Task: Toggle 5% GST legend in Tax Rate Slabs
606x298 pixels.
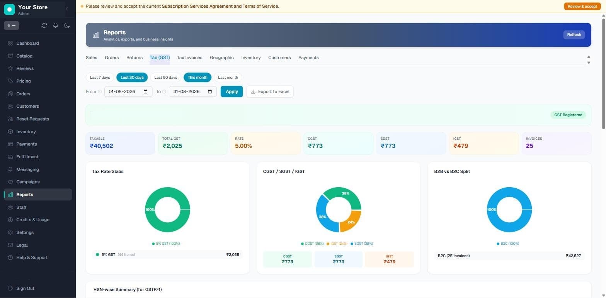Action: (166, 244)
